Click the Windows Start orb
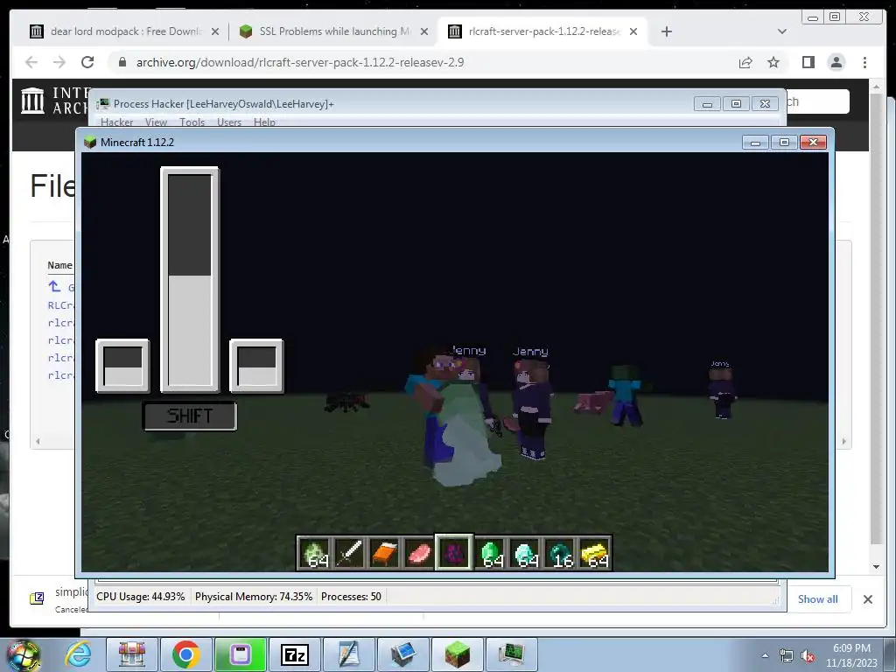The width and height of the screenshot is (896, 672). pyautogui.click(x=24, y=654)
